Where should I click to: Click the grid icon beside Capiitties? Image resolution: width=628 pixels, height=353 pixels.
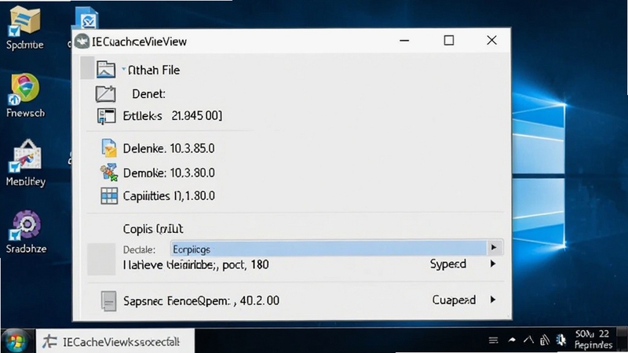(x=109, y=196)
